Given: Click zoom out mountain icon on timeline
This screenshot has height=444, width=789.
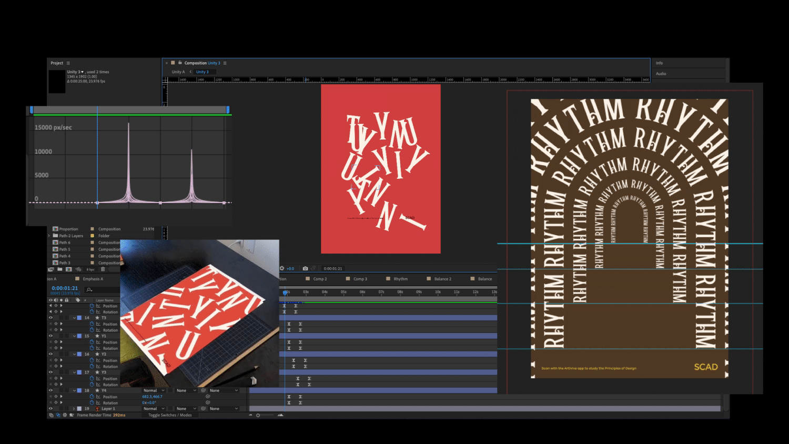Looking at the screenshot, I should click(251, 415).
